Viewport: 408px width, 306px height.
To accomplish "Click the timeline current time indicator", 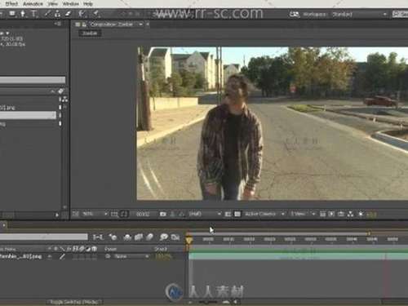I will coord(188,241).
